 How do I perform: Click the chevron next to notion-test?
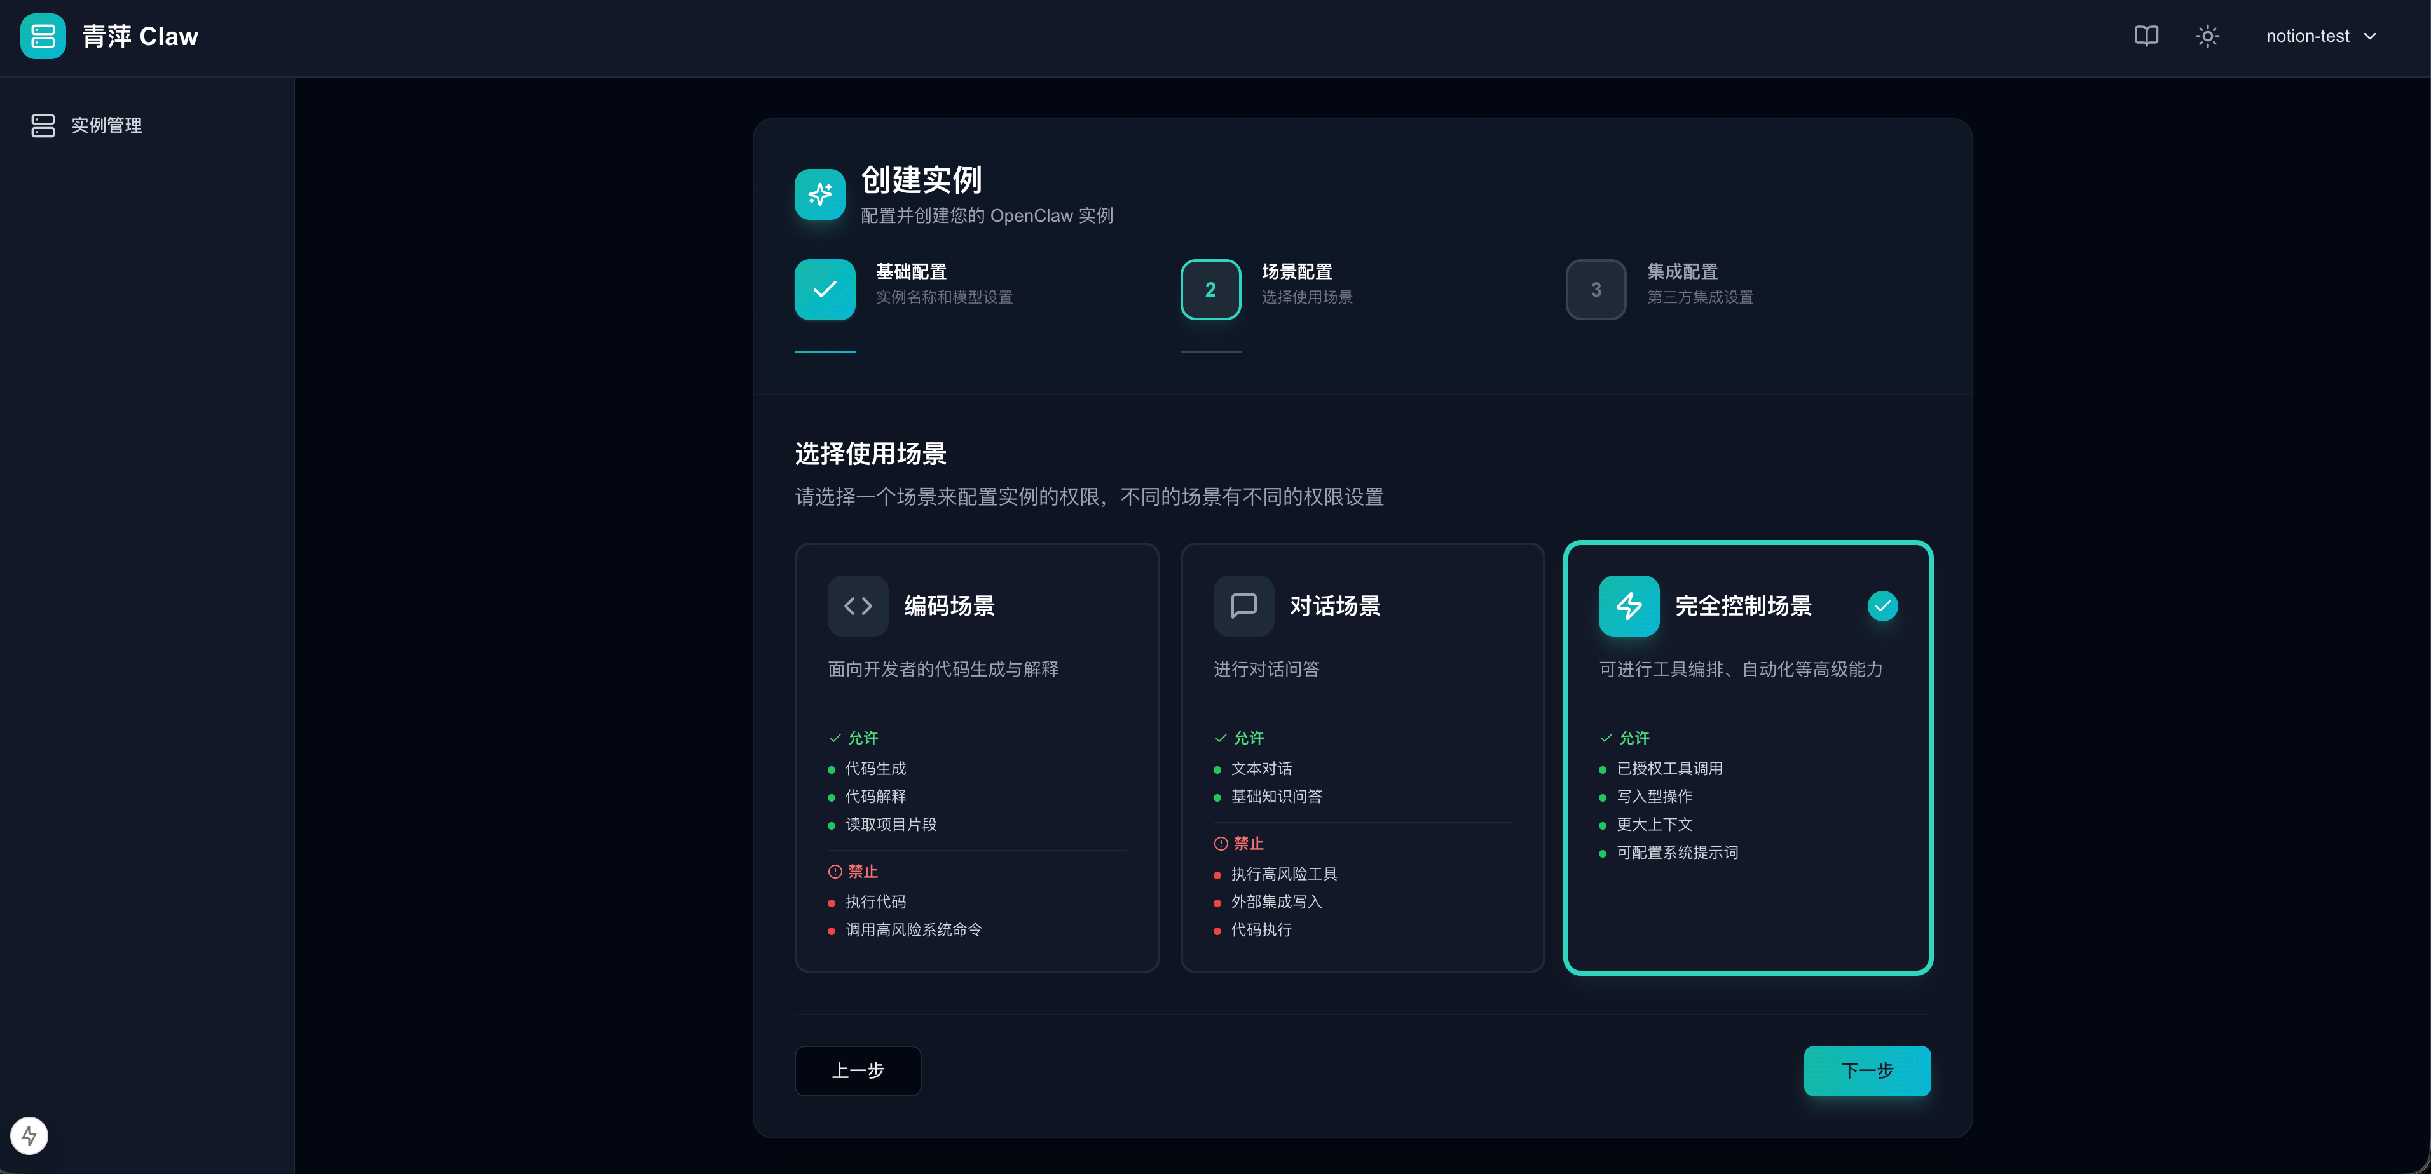[x=2370, y=36]
